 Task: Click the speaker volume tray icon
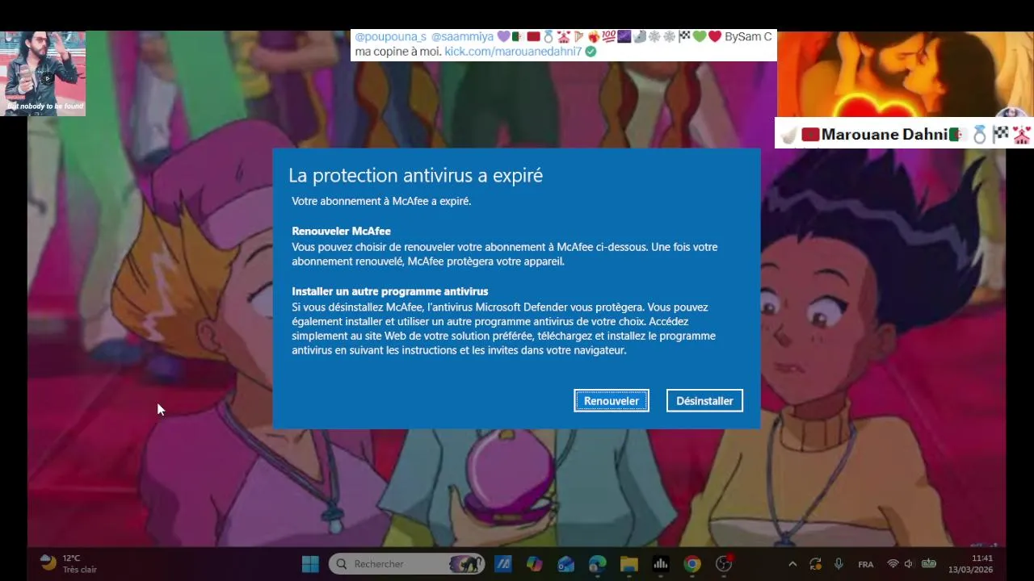(x=909, y=564)
